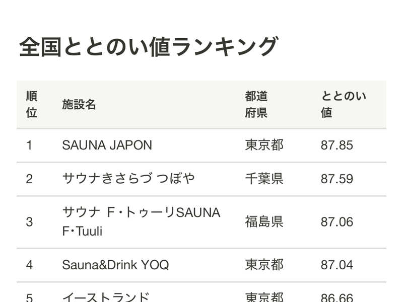The width and height of the screenshot is (403, 302).
Task: Open サウナきさらづ つぼや facility entry
Action: click(x=128, y=179)
